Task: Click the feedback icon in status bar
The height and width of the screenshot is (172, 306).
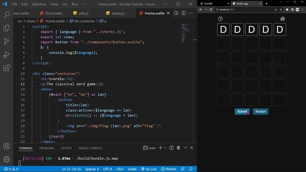Action: (183, 169)
